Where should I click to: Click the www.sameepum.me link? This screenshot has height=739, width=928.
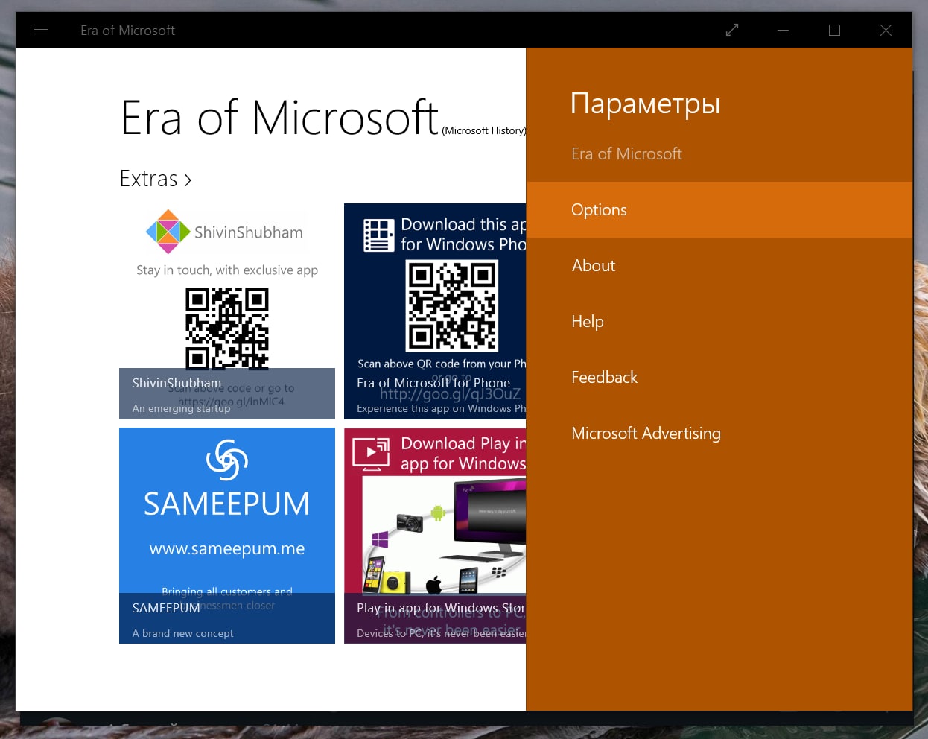[227, 549]
